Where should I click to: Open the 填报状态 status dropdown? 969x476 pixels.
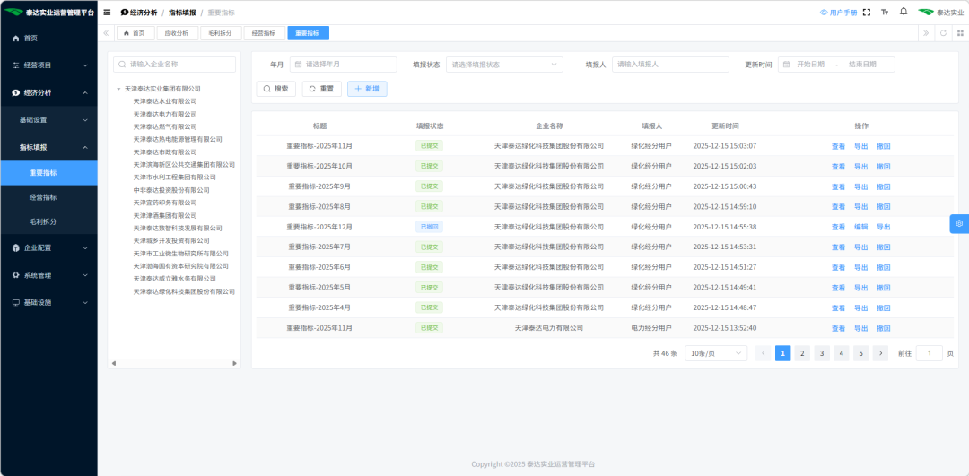[504, 65]
